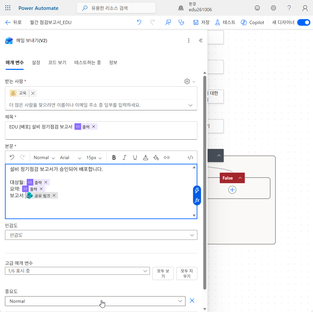
Task: Click the 모두 보기 button
Action: click(163, 273)
